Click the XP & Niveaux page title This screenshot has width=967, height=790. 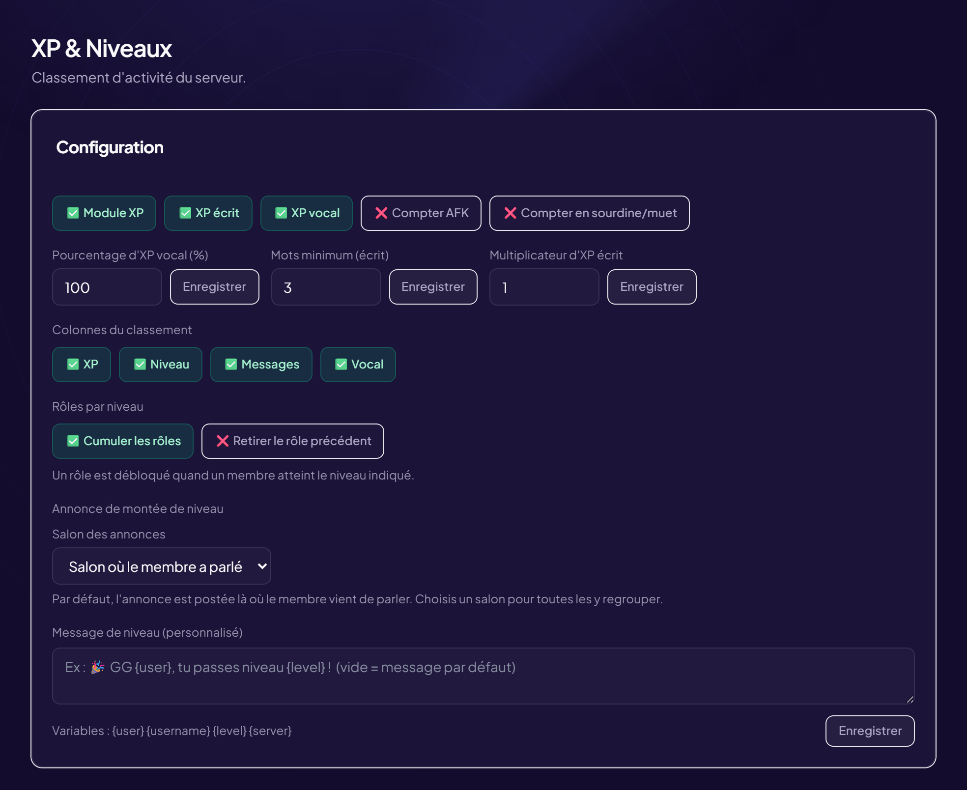[102, 49]
